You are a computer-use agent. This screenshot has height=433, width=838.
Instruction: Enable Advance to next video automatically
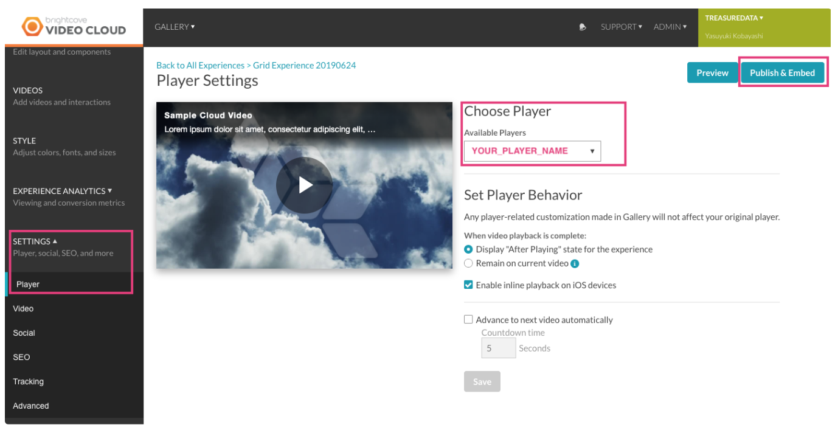[468, 319]
